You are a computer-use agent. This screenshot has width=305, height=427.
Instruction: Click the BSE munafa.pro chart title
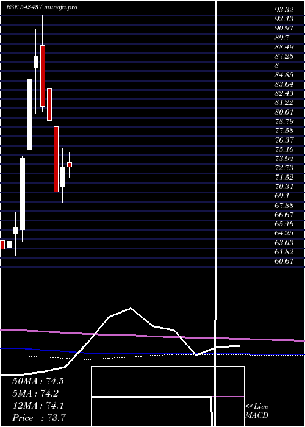(x=41, y=7)
